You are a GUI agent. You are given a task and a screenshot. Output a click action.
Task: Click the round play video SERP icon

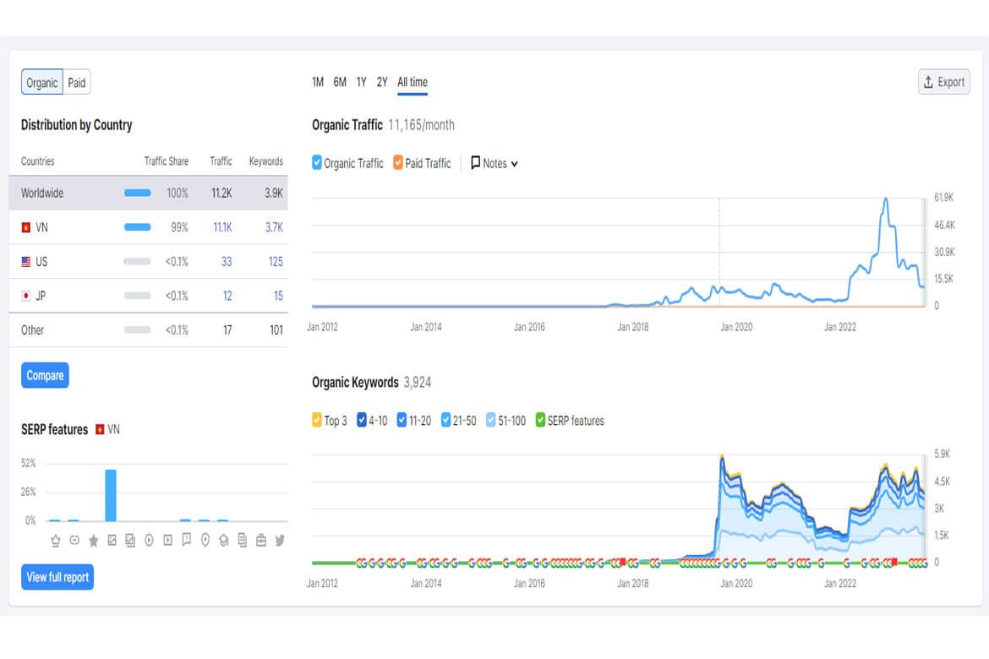click(149, 541)
